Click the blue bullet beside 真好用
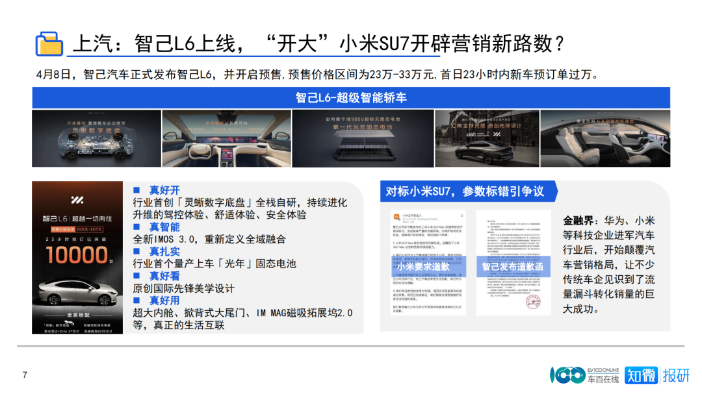702x394 pixels. (x=137, y=301)
